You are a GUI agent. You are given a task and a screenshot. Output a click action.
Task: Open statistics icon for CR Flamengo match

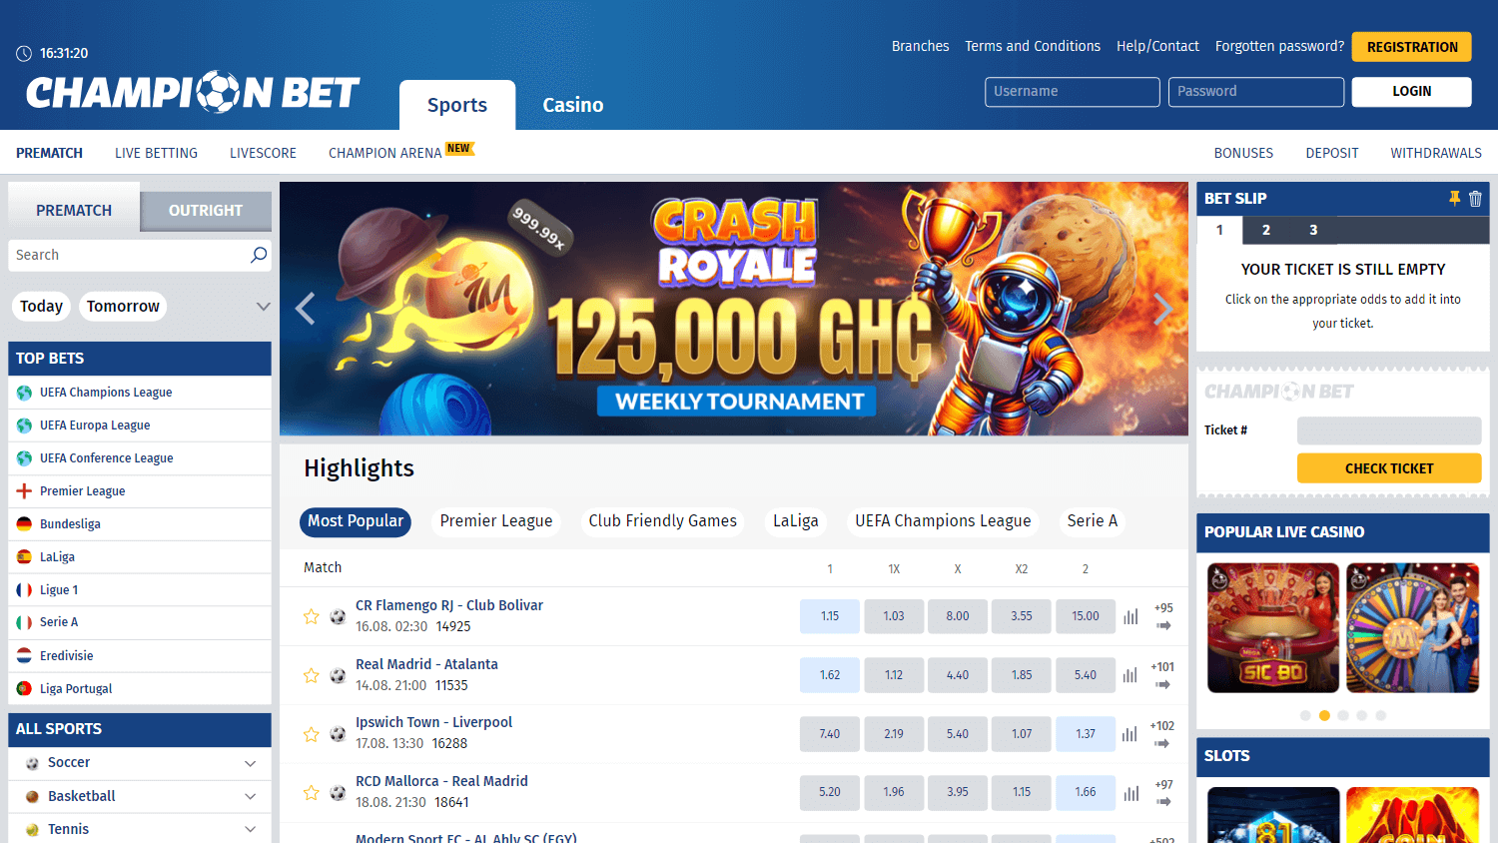click(1130, 617)
